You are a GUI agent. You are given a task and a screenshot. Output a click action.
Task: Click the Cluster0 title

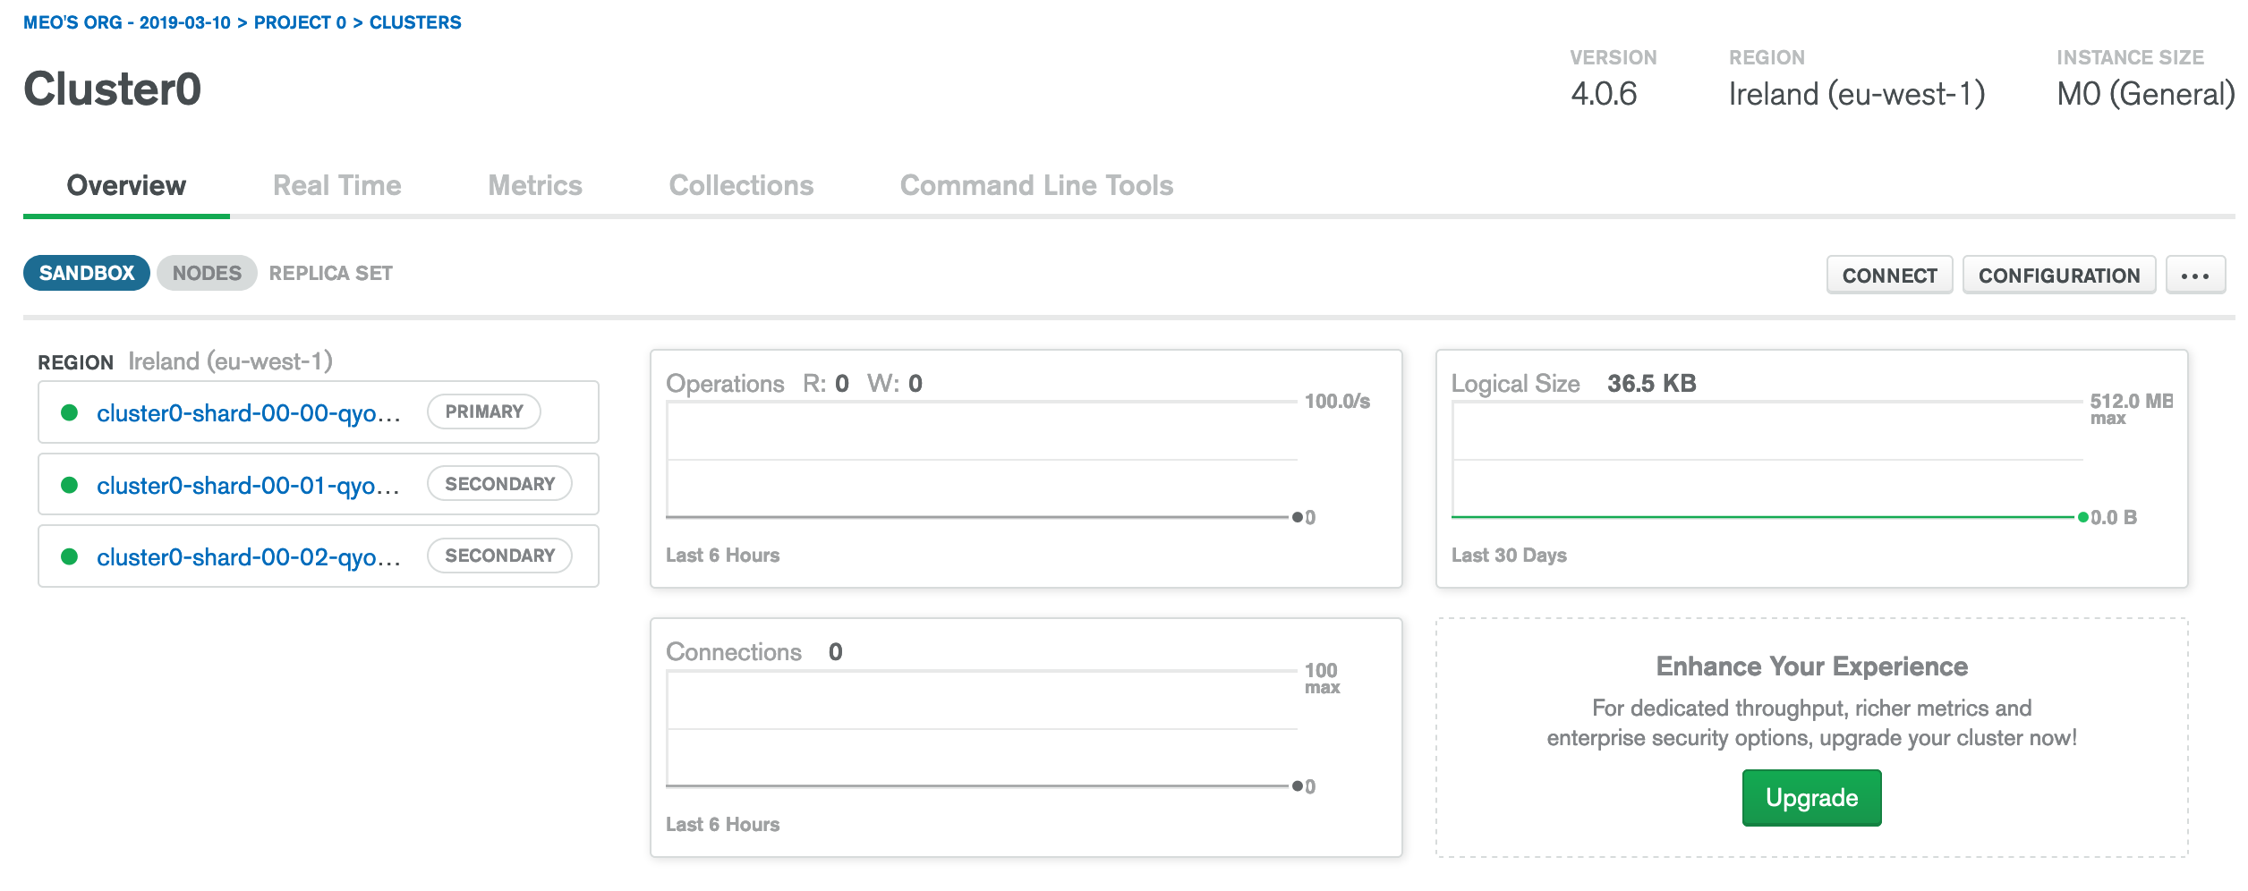[x=113, y=89]
